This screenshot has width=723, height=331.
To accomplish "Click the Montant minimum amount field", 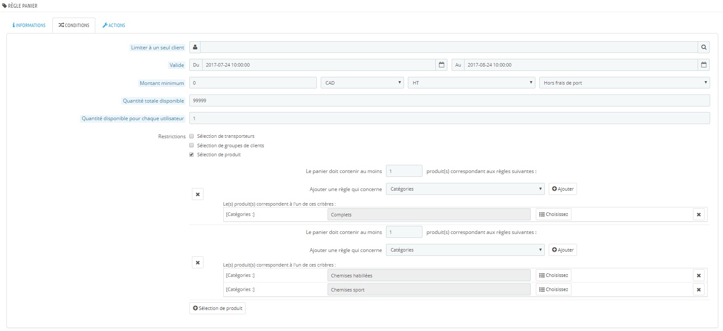I will pyautogui.click(x=253, y=83).
